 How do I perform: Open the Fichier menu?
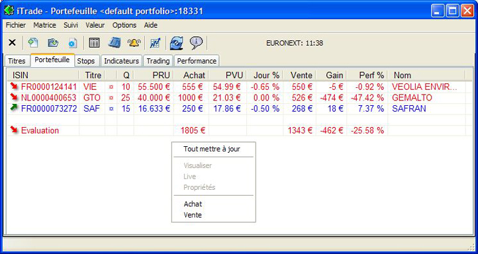point(16,25)
